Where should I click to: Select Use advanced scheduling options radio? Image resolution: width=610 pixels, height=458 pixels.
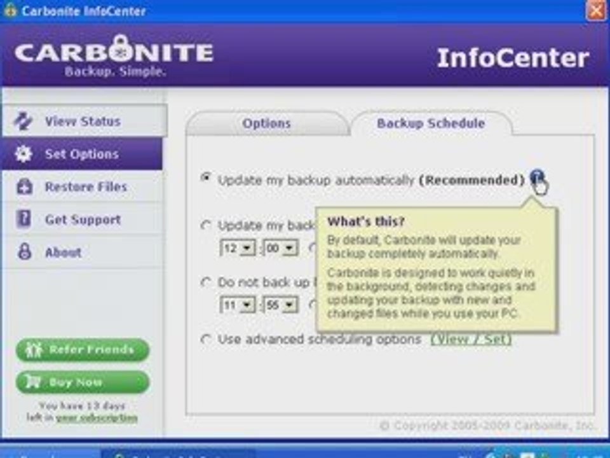206,339
